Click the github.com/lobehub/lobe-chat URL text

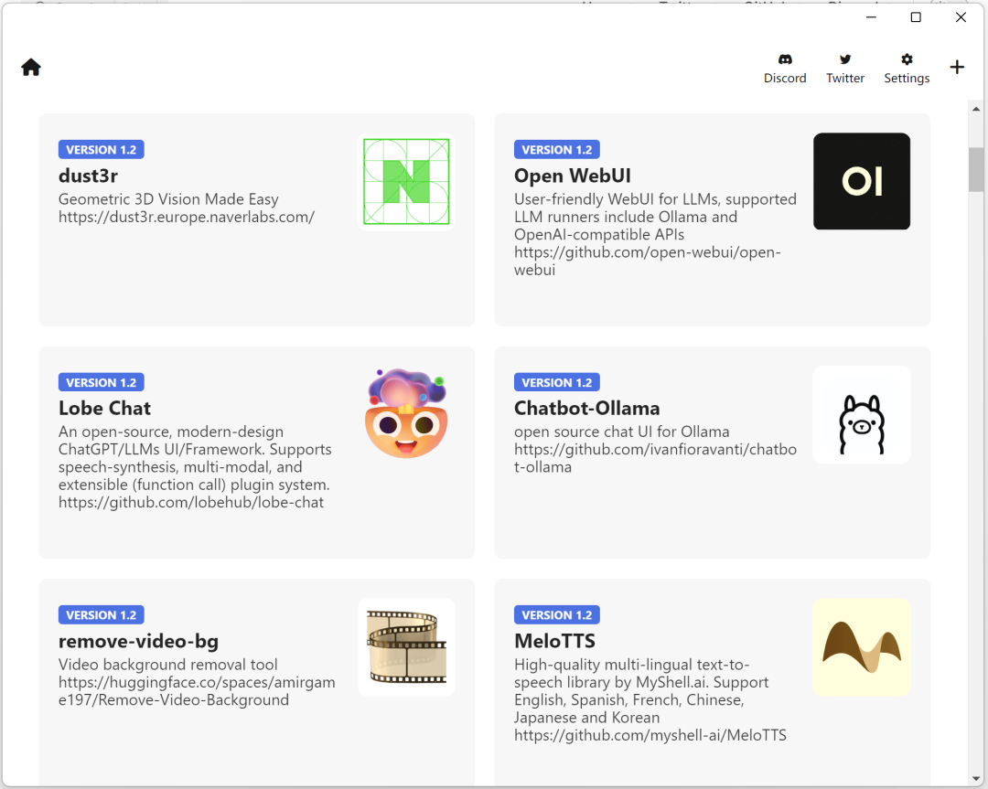click(x=191, y=503)
